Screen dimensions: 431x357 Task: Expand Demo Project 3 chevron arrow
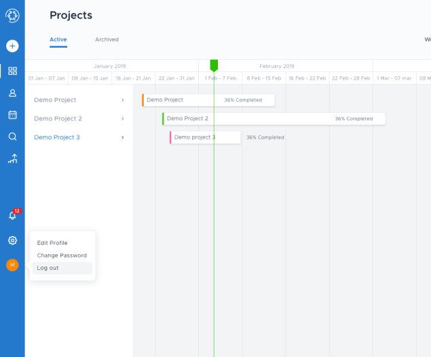(x=122, y=137)
